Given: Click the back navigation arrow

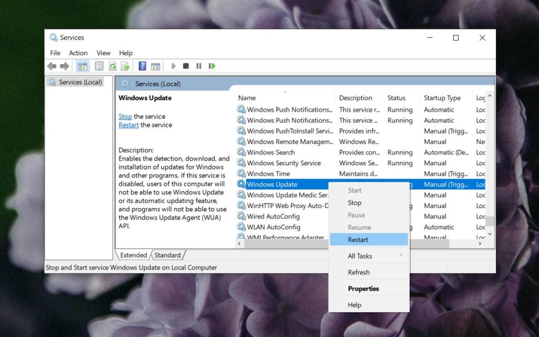Looking at the screenshot, I should 52,66.
